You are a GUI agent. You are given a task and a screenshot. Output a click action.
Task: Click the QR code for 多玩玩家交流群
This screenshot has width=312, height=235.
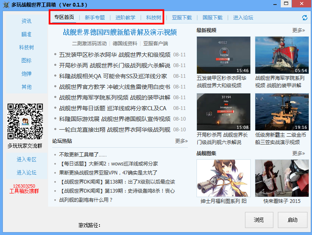pos(25,121)
